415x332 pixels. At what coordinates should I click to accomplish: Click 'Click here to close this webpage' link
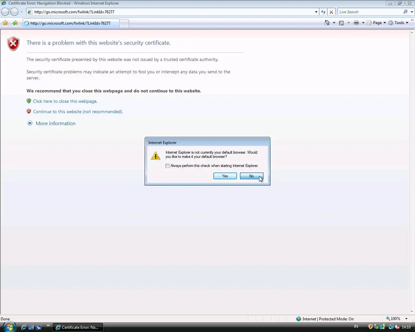click(x=65, y=101)
